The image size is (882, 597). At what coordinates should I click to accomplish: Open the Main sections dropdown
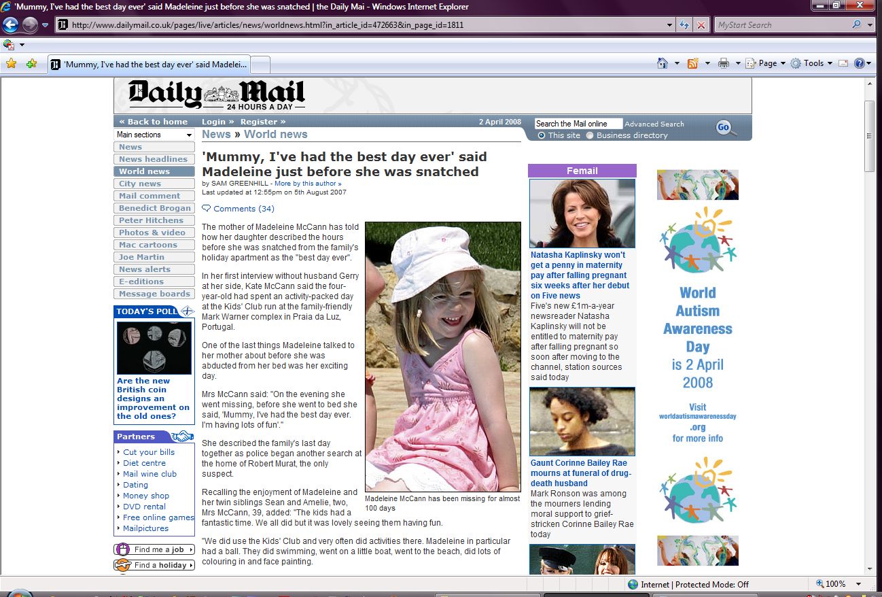click(154, 135)
